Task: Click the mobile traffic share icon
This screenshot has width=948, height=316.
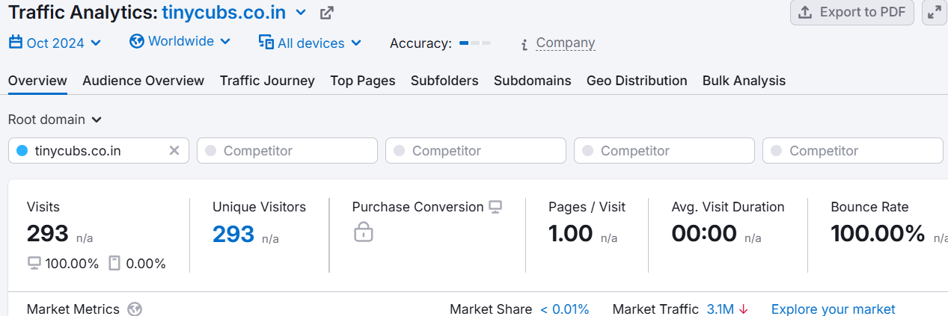Action: tap(114, 263)
